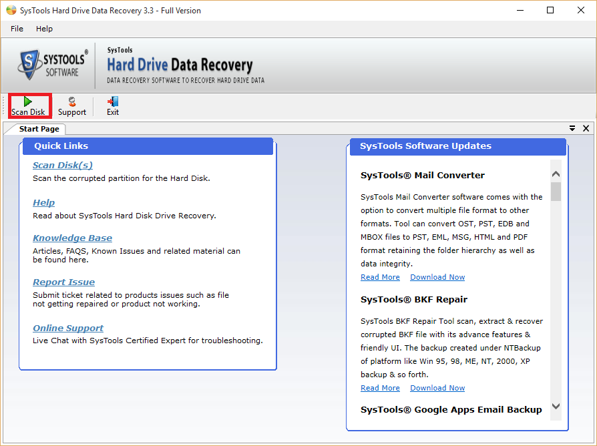This screenshot has height=446, width=597.
Task: Click the SysTools Software logo
Action: [52, 65]
